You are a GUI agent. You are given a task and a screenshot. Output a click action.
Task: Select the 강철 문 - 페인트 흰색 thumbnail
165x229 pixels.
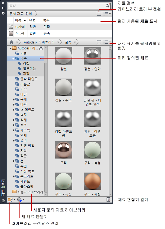[93, 87]
